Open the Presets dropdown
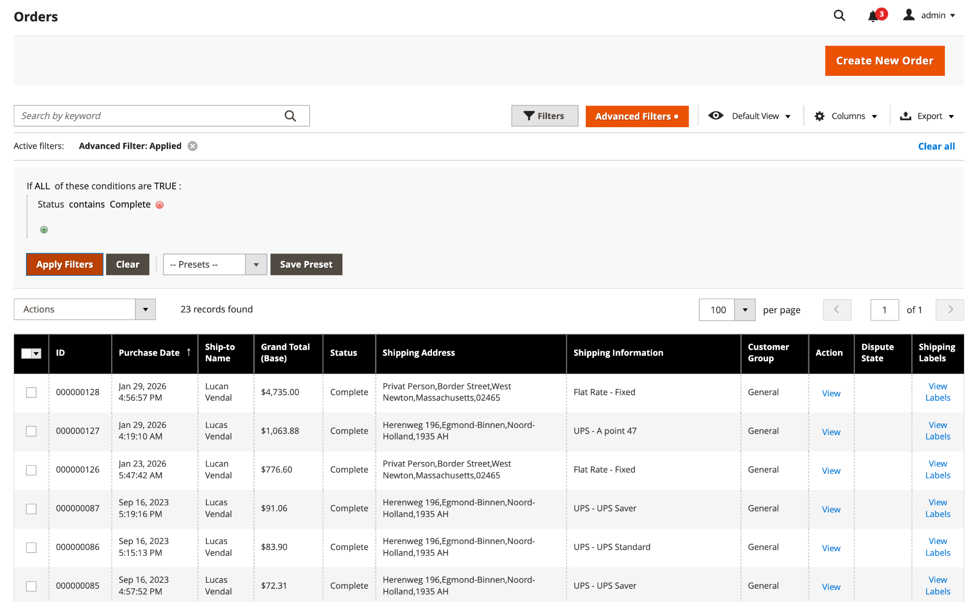This screenshot has height=602, width=978. [x=215, y=265]
